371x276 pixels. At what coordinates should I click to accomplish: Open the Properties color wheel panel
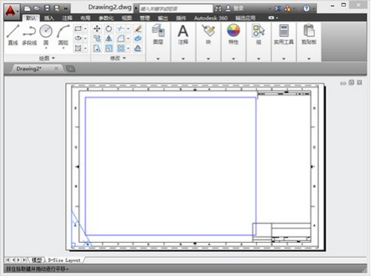click(233, 35)
